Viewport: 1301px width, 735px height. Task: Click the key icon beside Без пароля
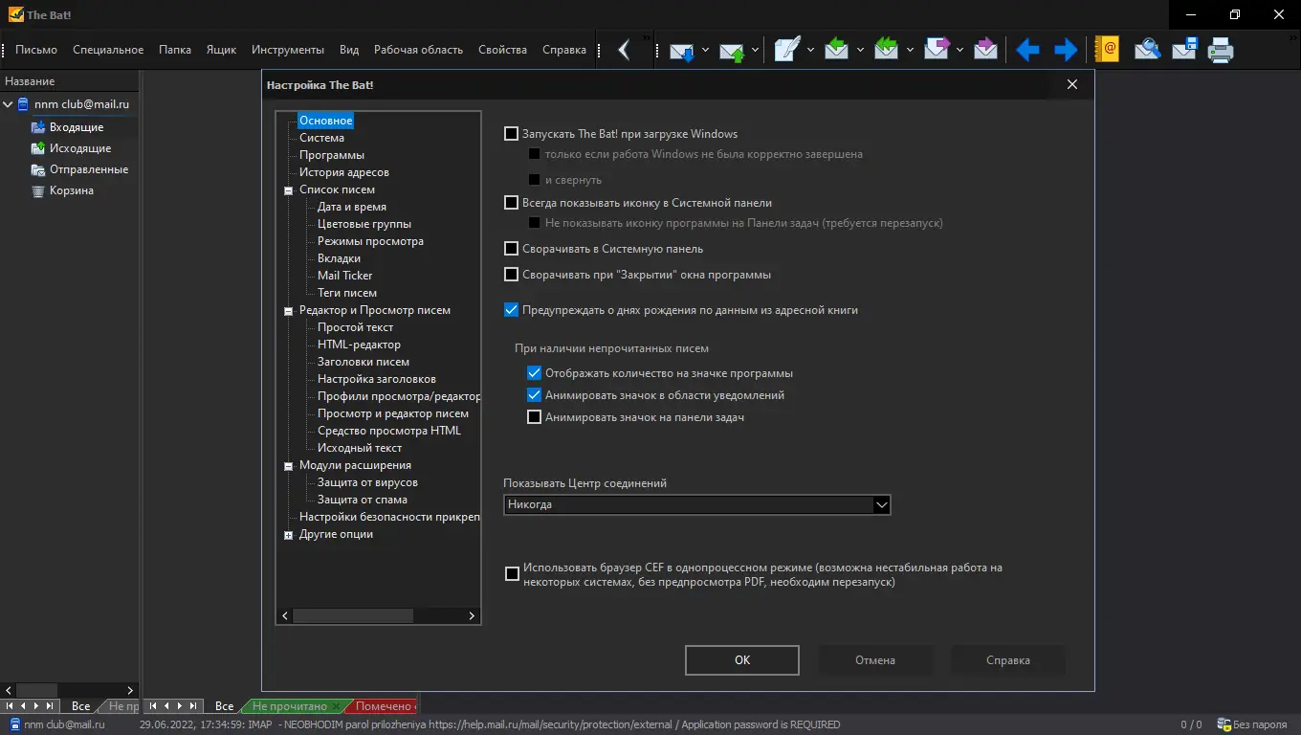(1226, 724)
